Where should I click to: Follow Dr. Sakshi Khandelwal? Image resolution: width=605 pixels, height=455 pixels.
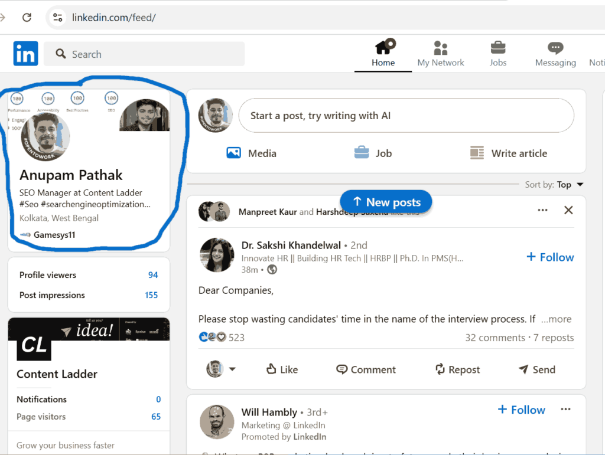[550, 257]
